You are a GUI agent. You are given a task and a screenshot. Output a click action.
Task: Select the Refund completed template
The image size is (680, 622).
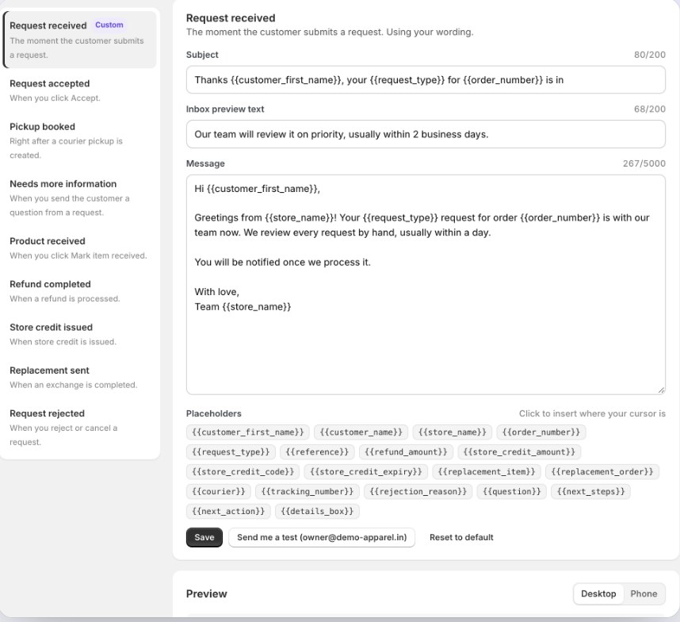pos(80,291)
